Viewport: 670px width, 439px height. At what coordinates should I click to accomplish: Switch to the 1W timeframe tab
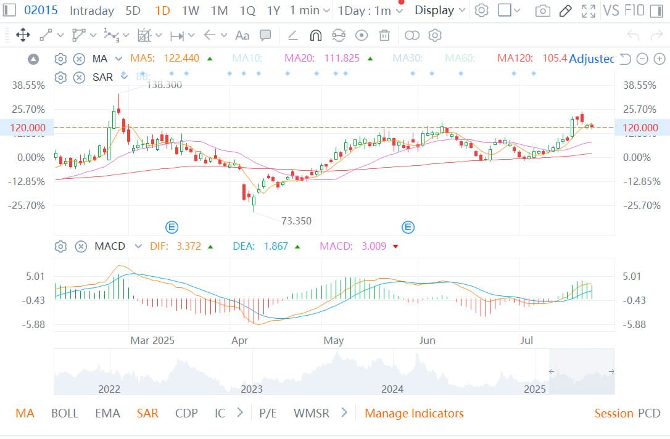tap(191, 10)
